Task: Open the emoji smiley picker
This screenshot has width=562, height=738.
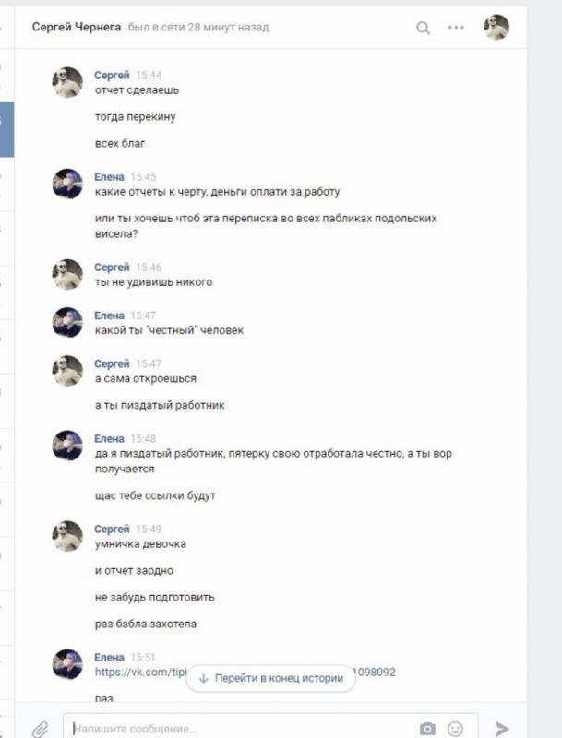Action: 455,729
